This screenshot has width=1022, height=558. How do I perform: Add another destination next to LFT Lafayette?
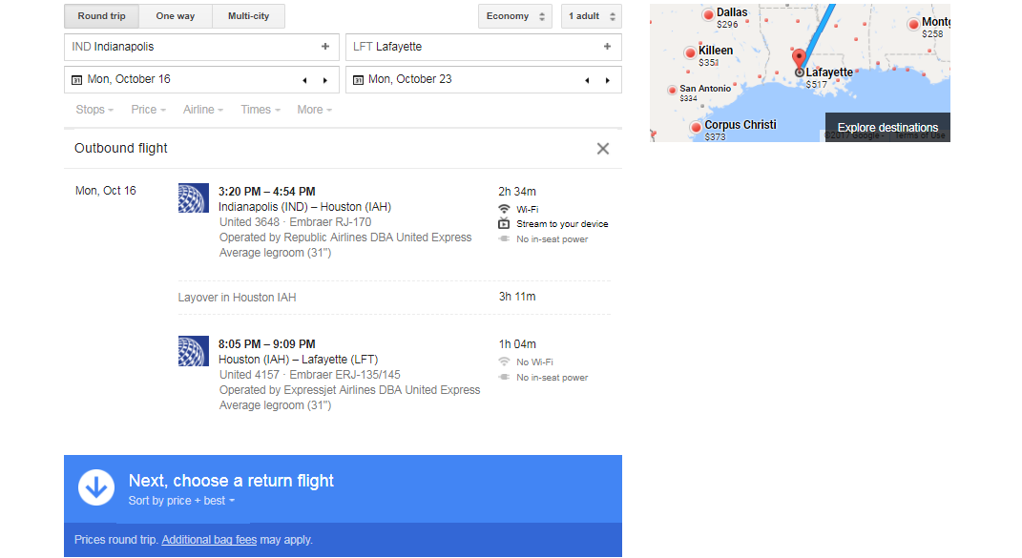[x=607, y=47]
